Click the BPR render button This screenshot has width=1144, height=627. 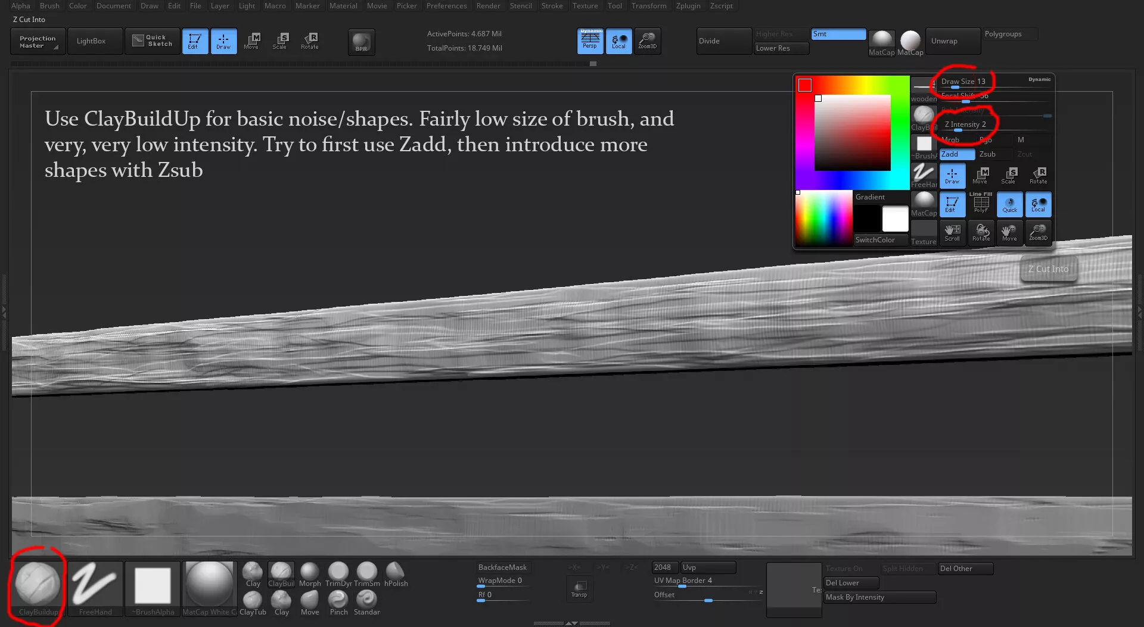tap(361, 42)
